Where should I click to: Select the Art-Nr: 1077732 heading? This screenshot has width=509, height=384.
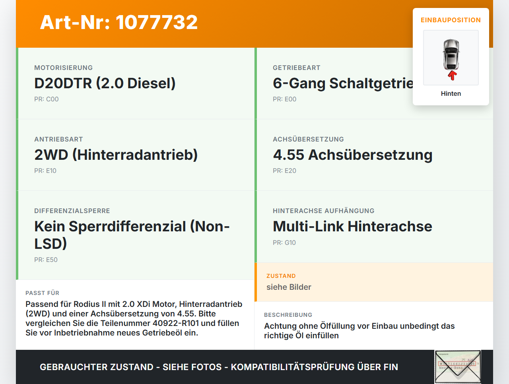pos(119,22)
